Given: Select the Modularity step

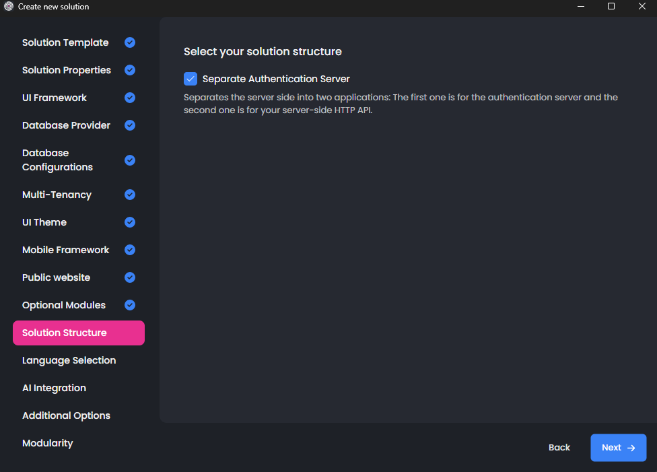Looking at the screenshot, I should 47,443.
